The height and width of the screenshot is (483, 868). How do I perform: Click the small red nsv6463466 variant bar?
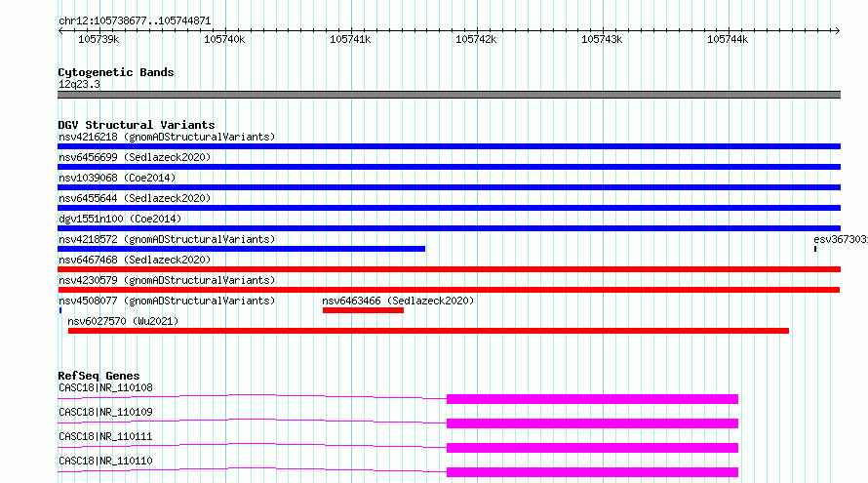tap(363, 310)
